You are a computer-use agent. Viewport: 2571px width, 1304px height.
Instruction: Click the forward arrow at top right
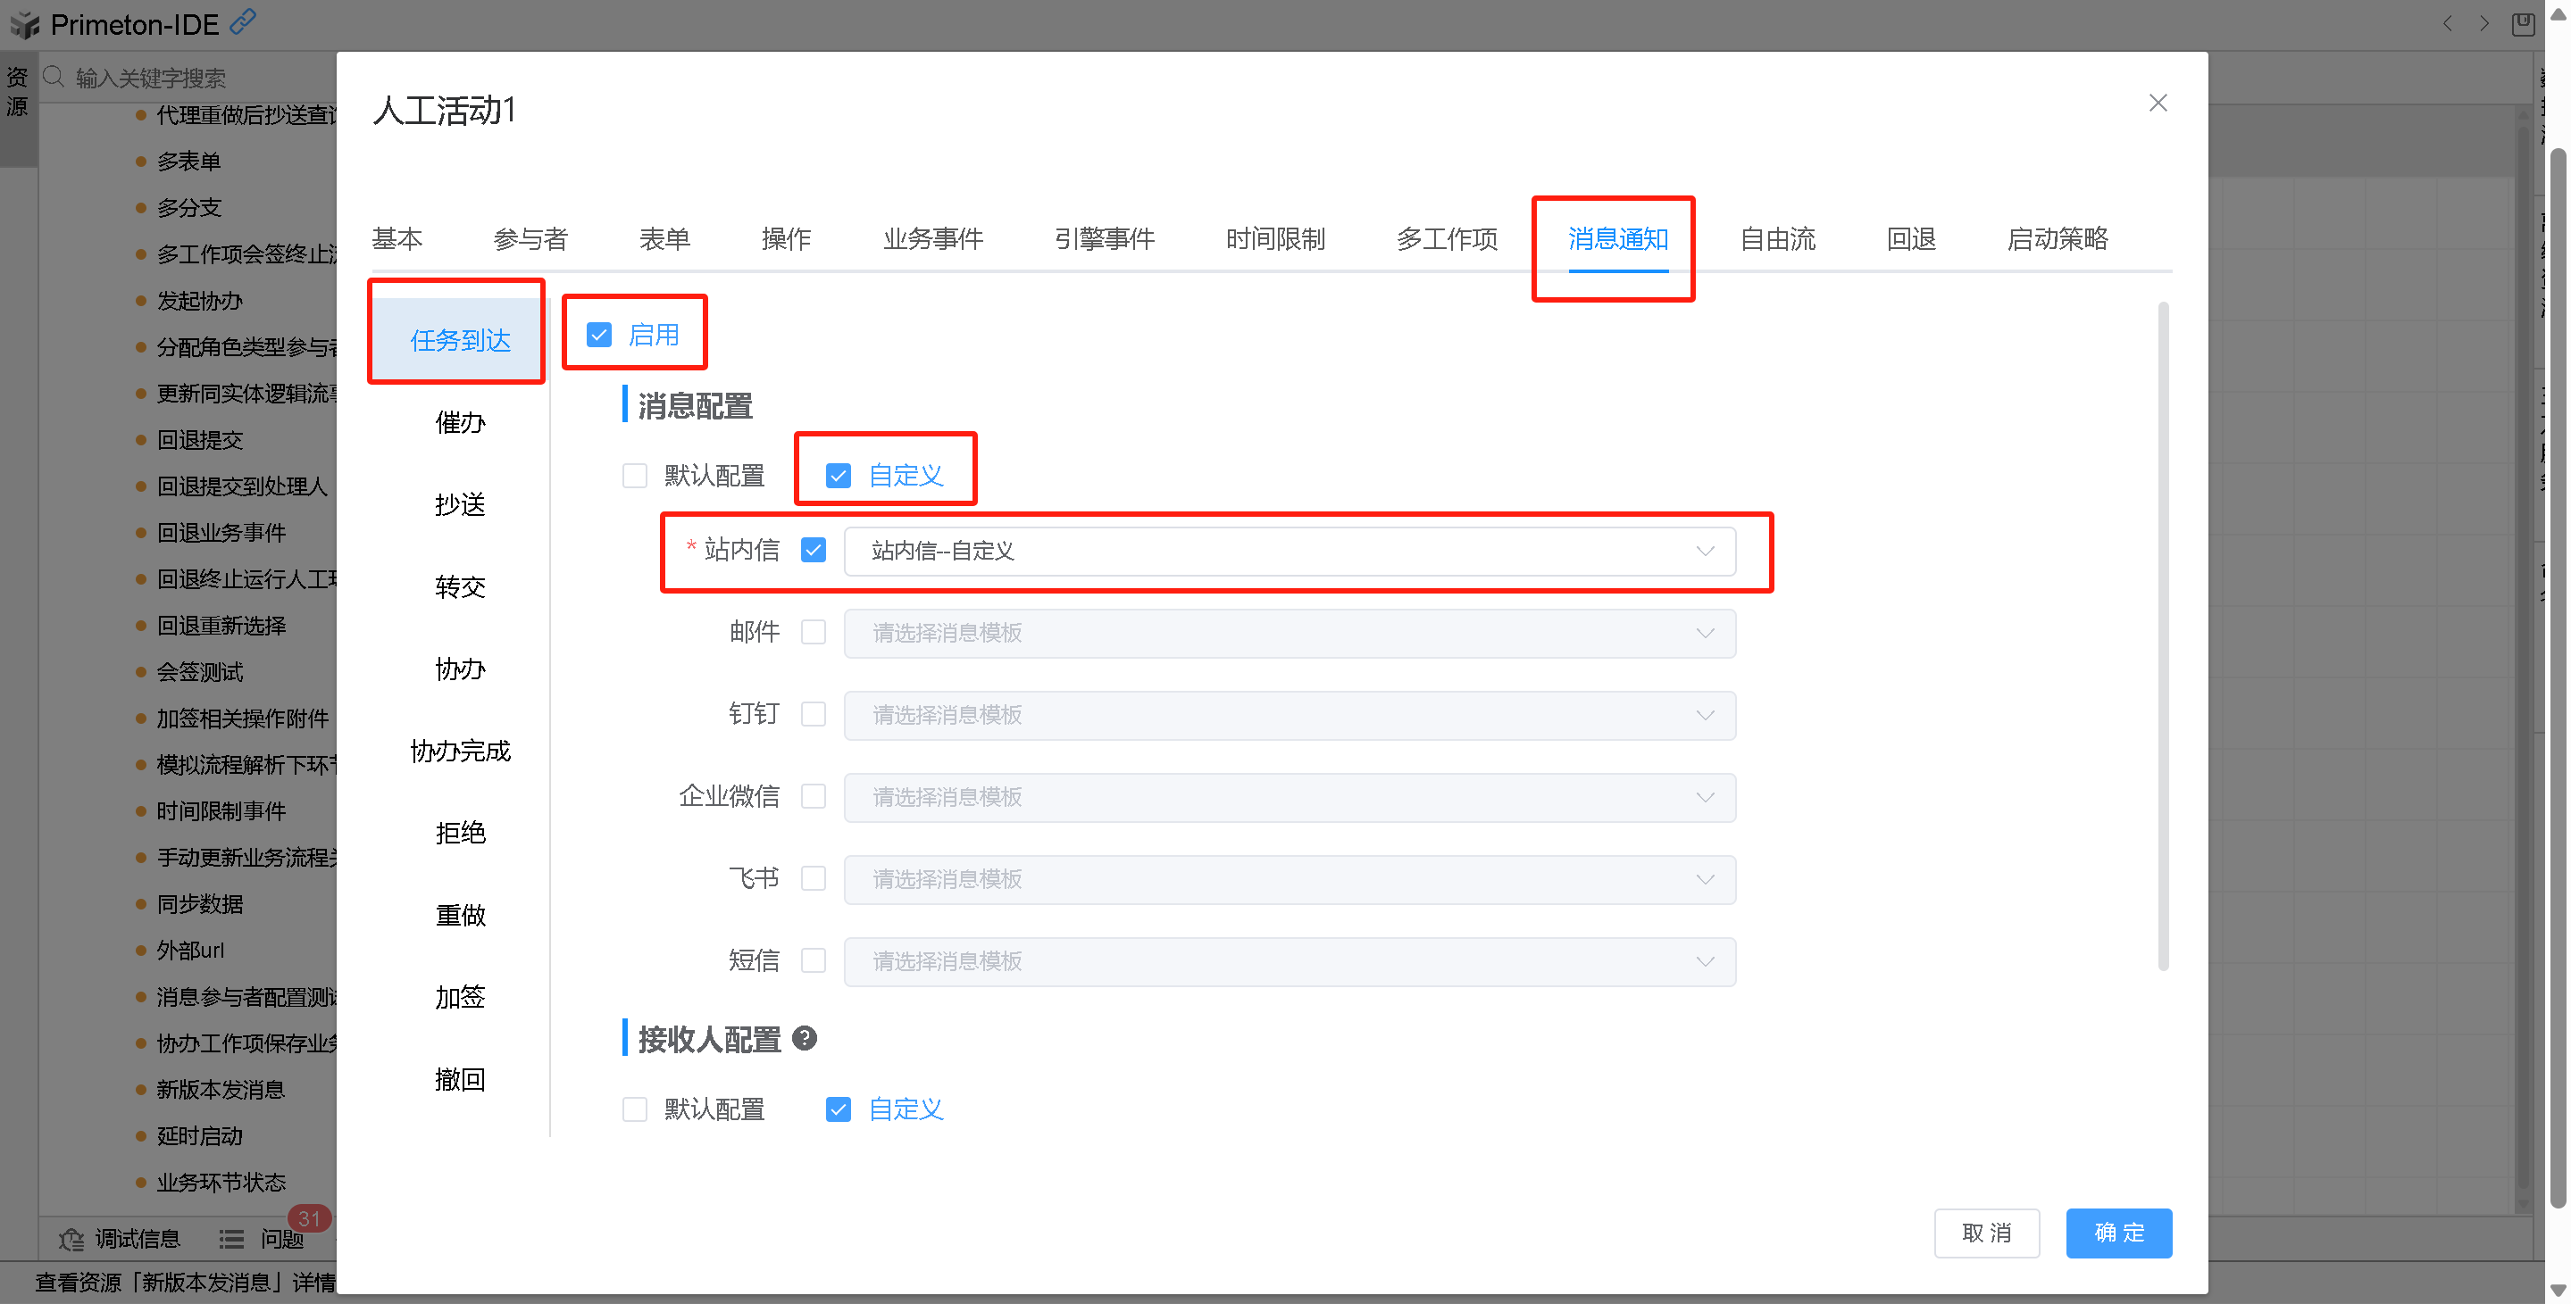[2484, 23]
